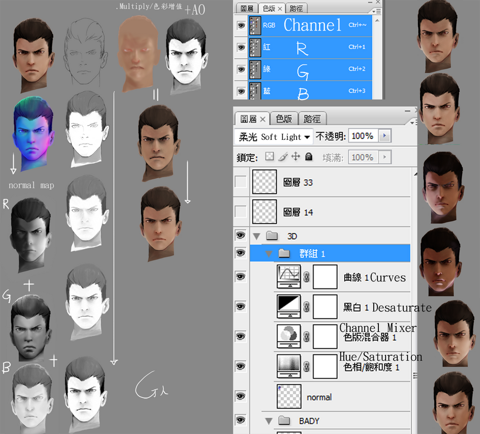Viewport: 480px width, 434px height.
Task: Enable lock transparent pixels
Action: click(x=269, y=157)
